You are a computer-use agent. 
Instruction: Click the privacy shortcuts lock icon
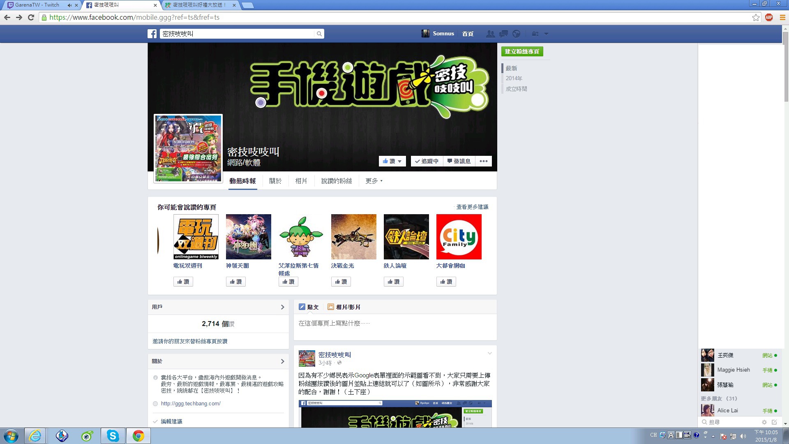point(535,34)
